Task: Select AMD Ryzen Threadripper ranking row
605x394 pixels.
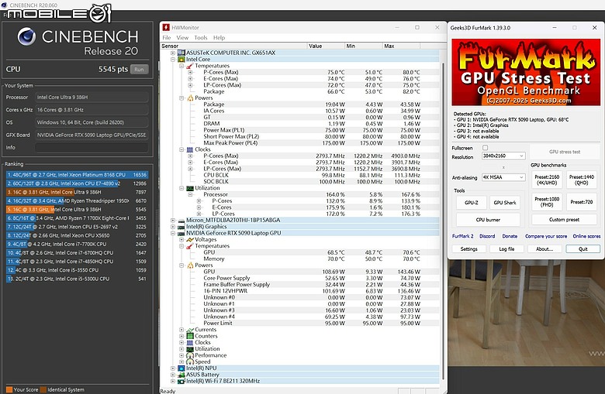Action: click(x=77, y=201)
